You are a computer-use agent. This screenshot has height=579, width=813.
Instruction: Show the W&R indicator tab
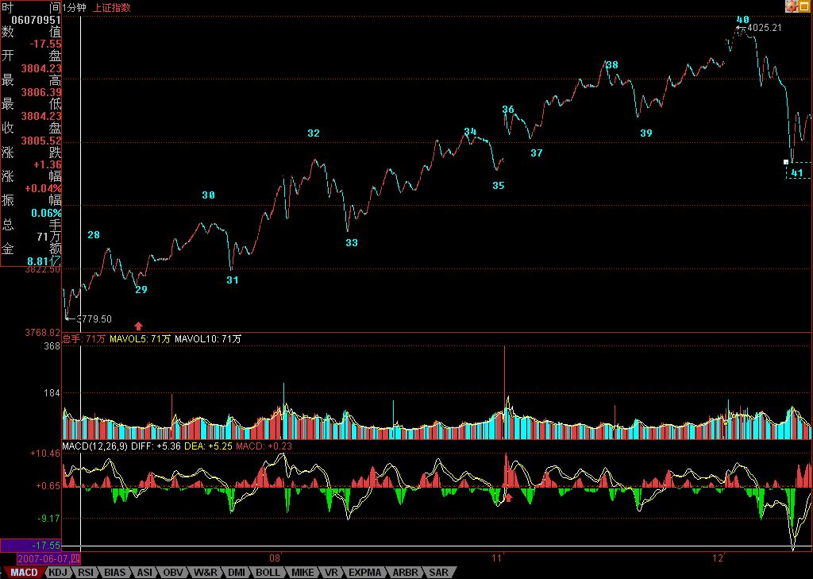pos(205,572)
